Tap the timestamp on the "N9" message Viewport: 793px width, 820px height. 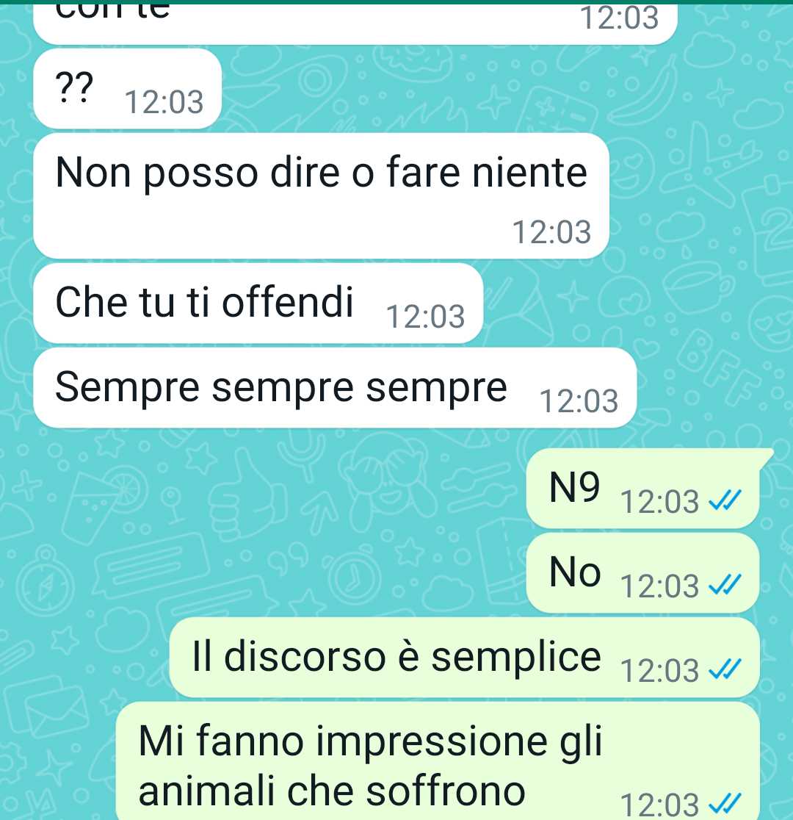(x=659, y=502)
